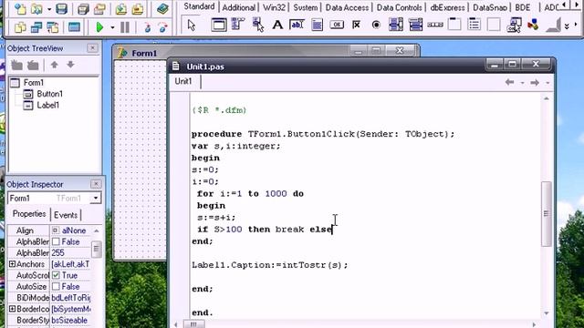Open the forward-navigation history dropdown in editor
The image size is (584, 328).
click(547, 83)
